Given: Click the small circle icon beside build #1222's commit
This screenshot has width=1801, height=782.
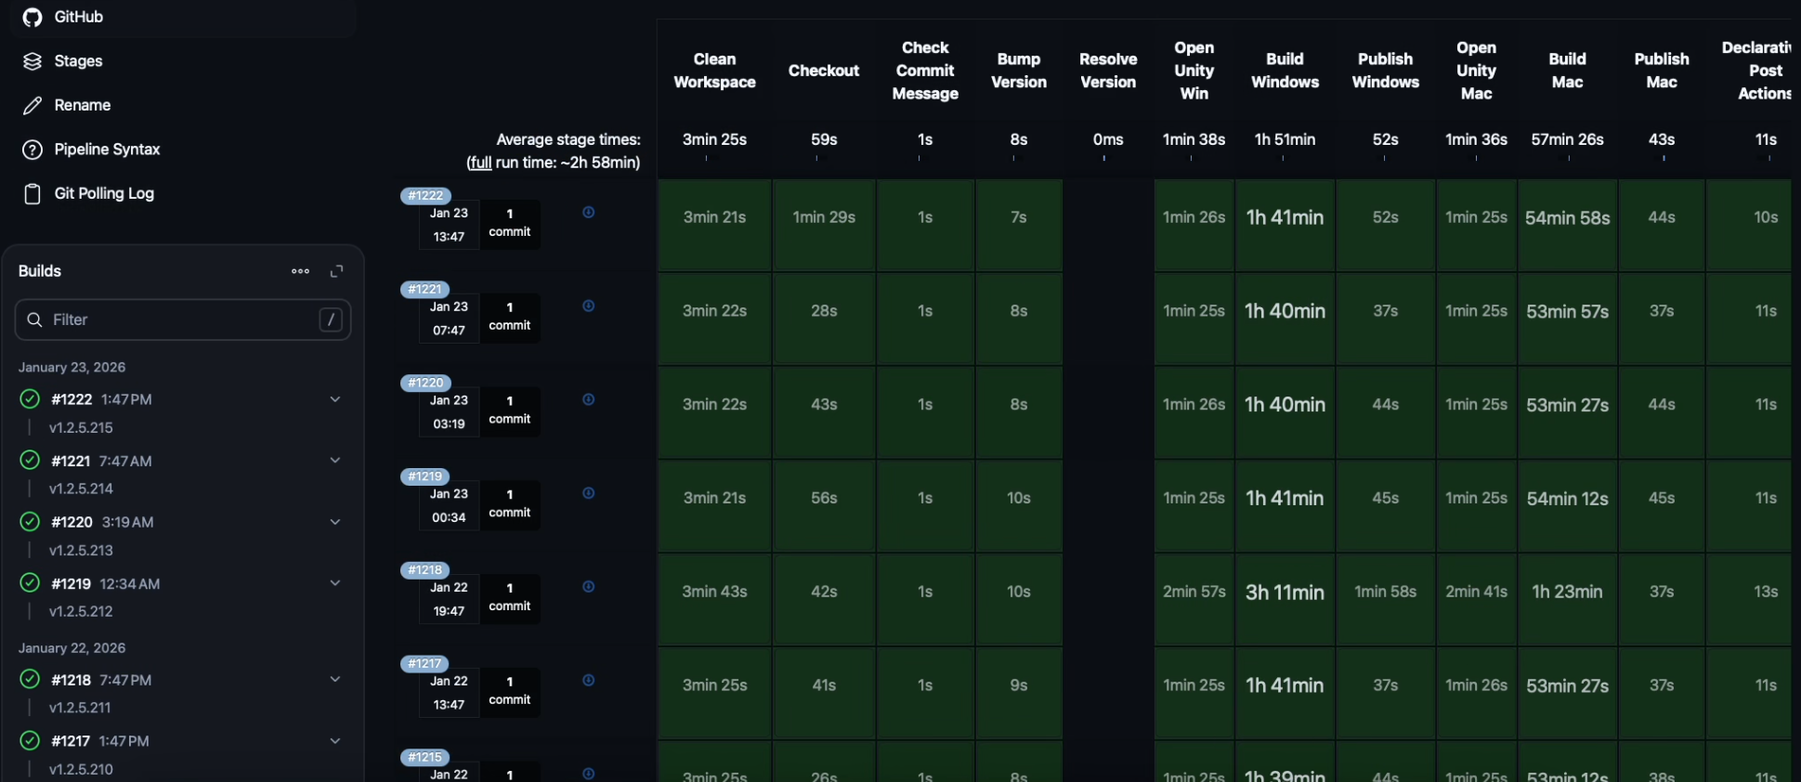Looking at the screenshot, I should pyautogui.click(x=588, y=213).
